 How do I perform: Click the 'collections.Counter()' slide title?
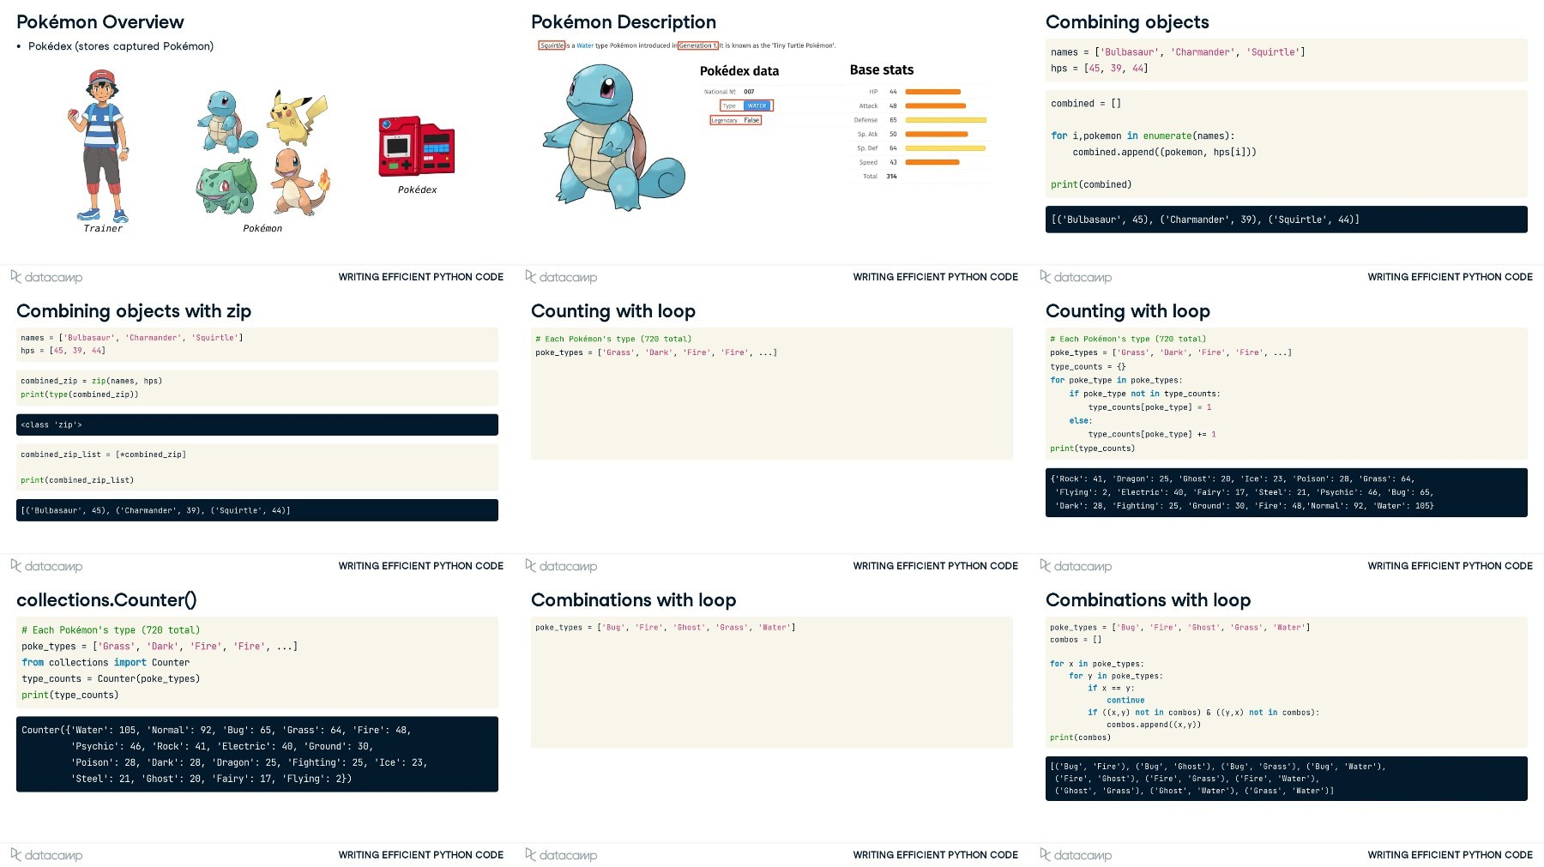(106, 600)
